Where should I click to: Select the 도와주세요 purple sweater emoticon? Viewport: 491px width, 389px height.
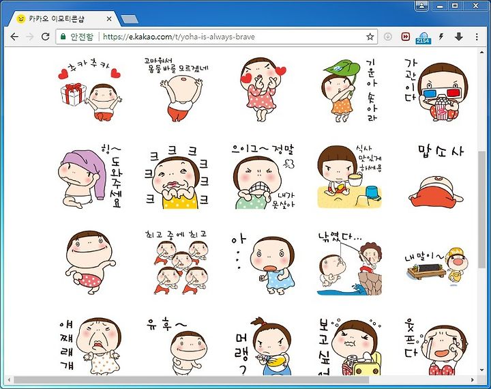89,177
